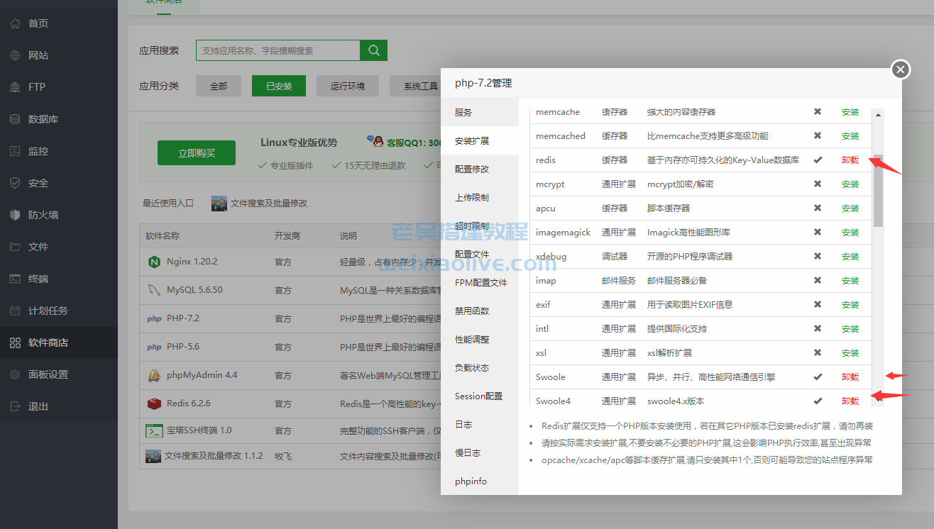Uninstall the Swoole4 extension
The image size is (934, 529).
coord(850,401)
